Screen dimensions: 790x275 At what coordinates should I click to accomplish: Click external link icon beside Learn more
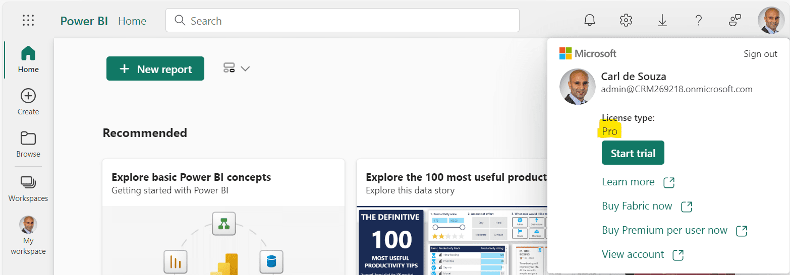[x=669, y=182]
